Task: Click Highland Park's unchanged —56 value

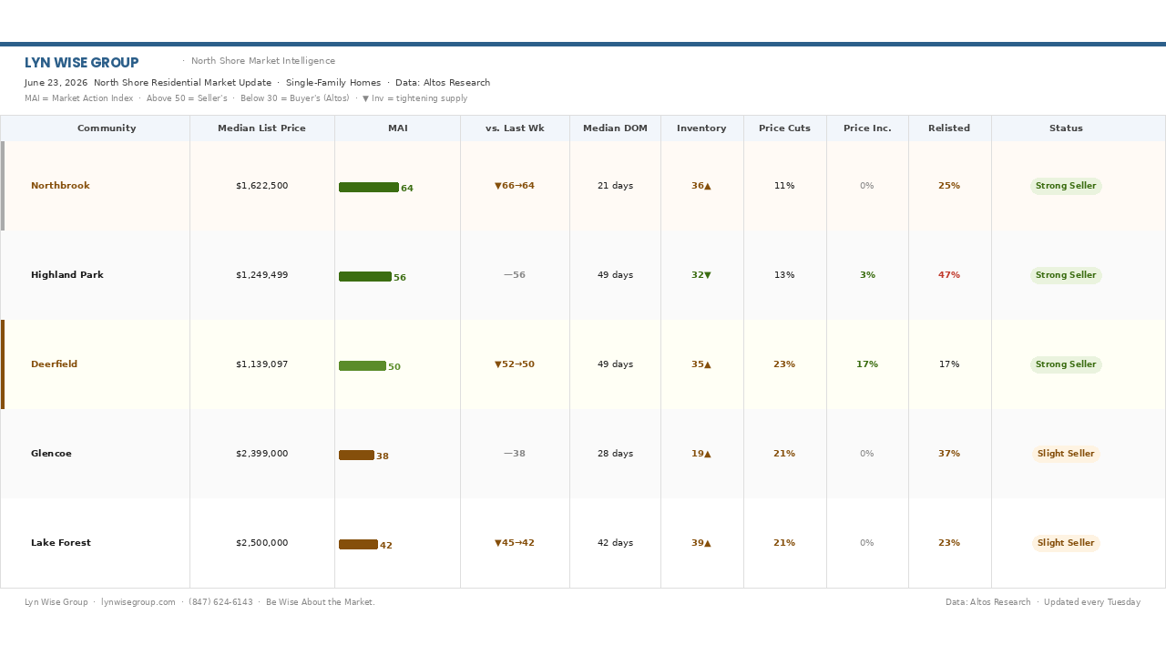Action: pyautogui.click(x=515, y=275)
